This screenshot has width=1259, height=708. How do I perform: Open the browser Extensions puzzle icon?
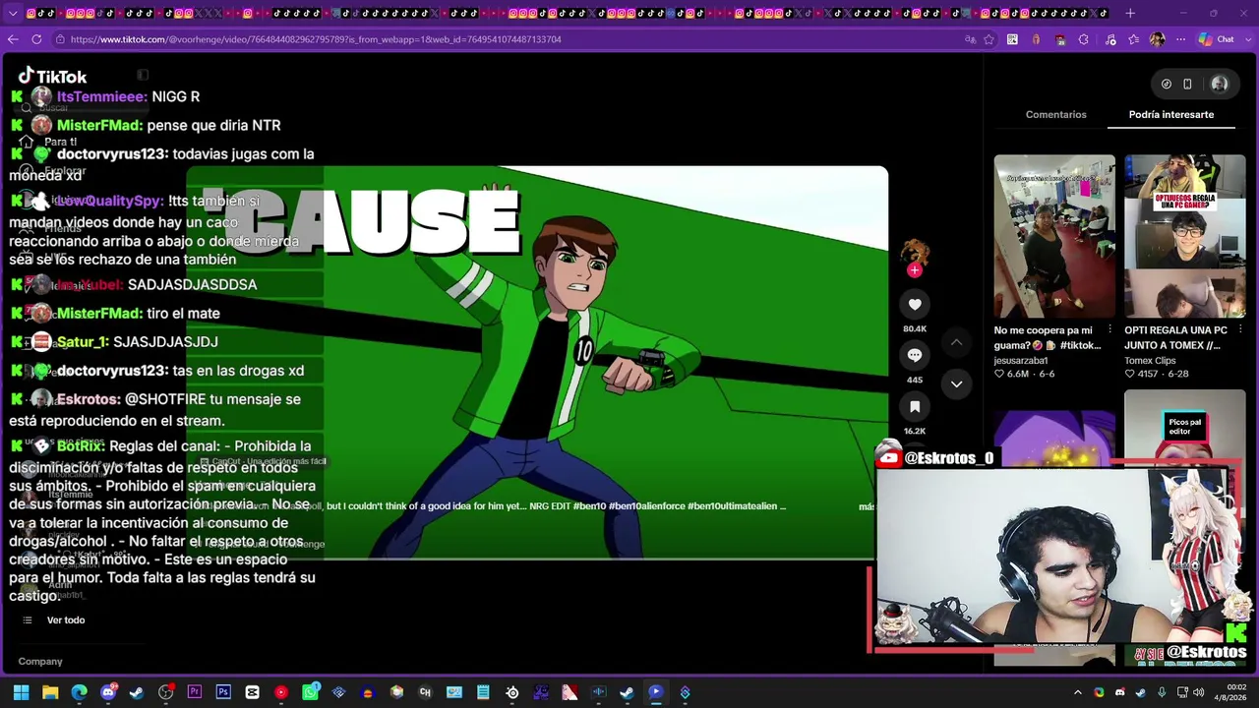pyautogui.click(x=1084, y=39)
